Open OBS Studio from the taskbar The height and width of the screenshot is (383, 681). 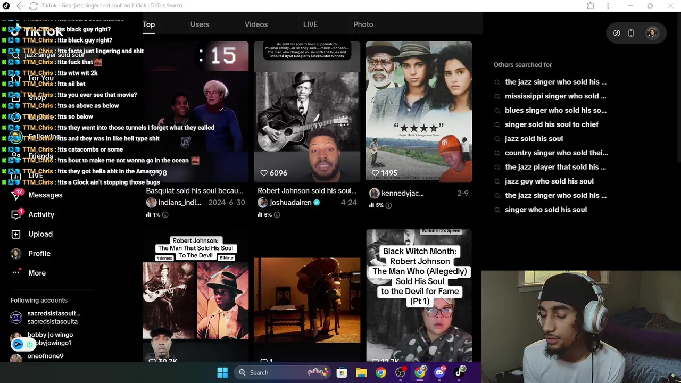(x=401, y=373)
